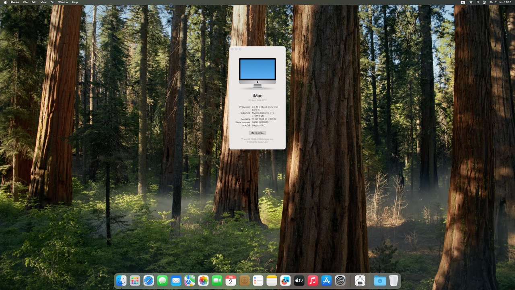
Task: Click the 3,4 GHz Quad-Core Intel value
Action: [265, 107]
